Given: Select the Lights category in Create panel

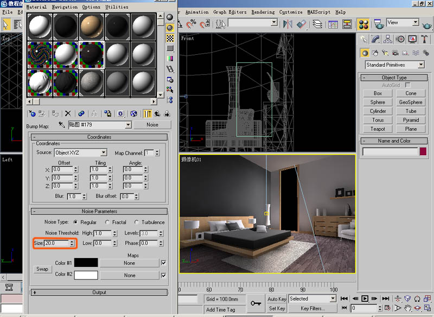Looking at the screenshot, I should tap(385, 53).
